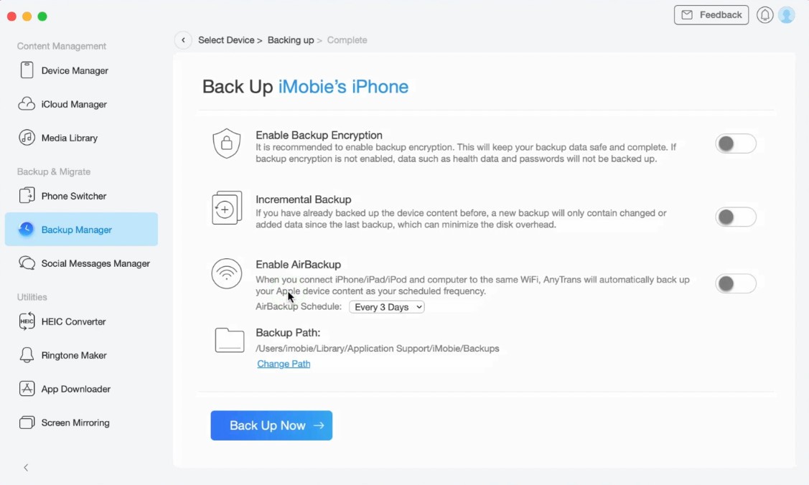Viewport: 809px width, 485px height.
Task: Enable the AirBackup toggle switch
Action: [736, 283]
